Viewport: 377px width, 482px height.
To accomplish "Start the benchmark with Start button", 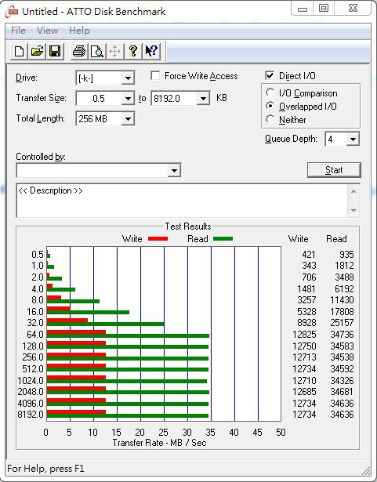I will 334,170.
